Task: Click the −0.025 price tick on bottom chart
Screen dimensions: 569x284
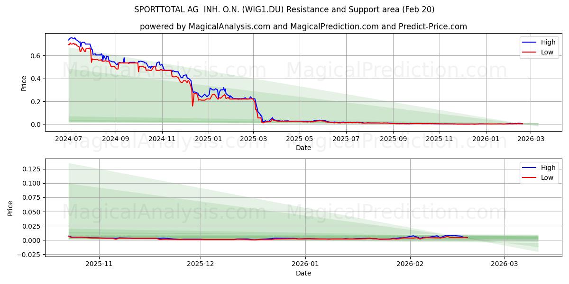Action: point(30,255)
